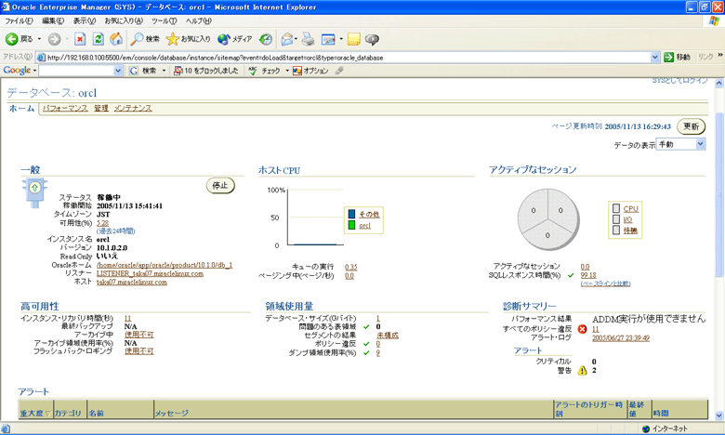Expand the Check (チェック) dropdown arrow
Image resolution: width=725 pixels, height=435 pixels.
287,71
